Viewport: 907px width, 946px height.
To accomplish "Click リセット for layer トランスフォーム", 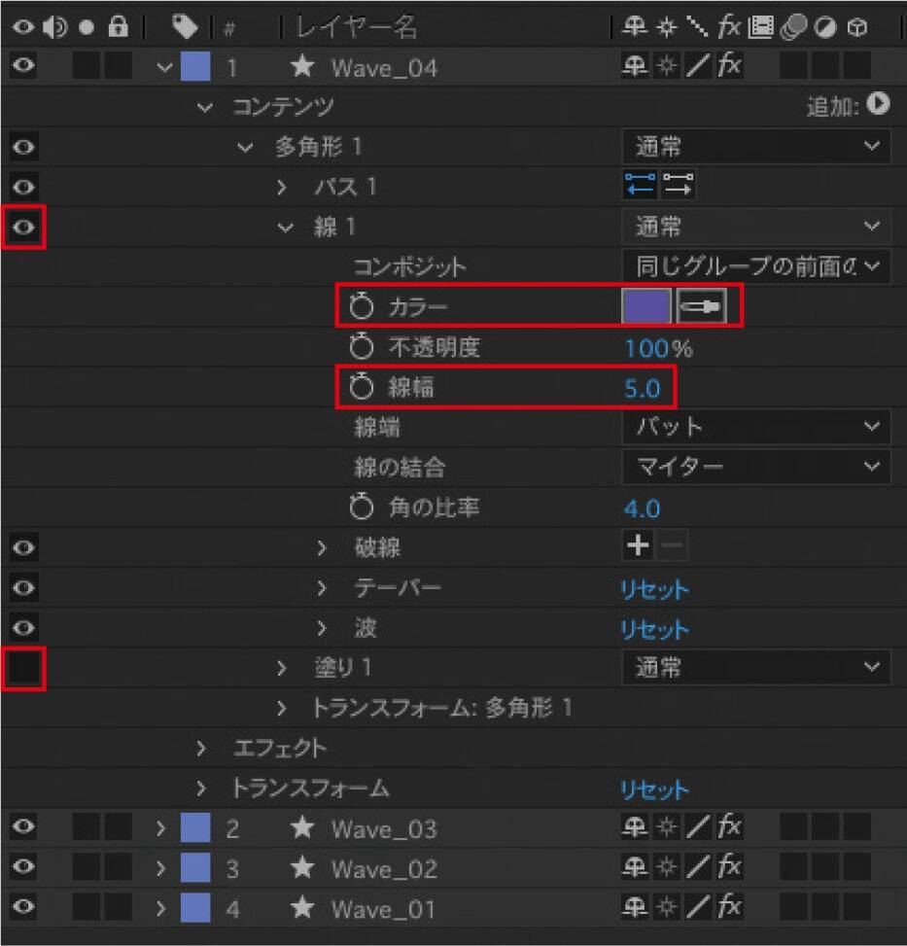I will (x=655, y=789).
